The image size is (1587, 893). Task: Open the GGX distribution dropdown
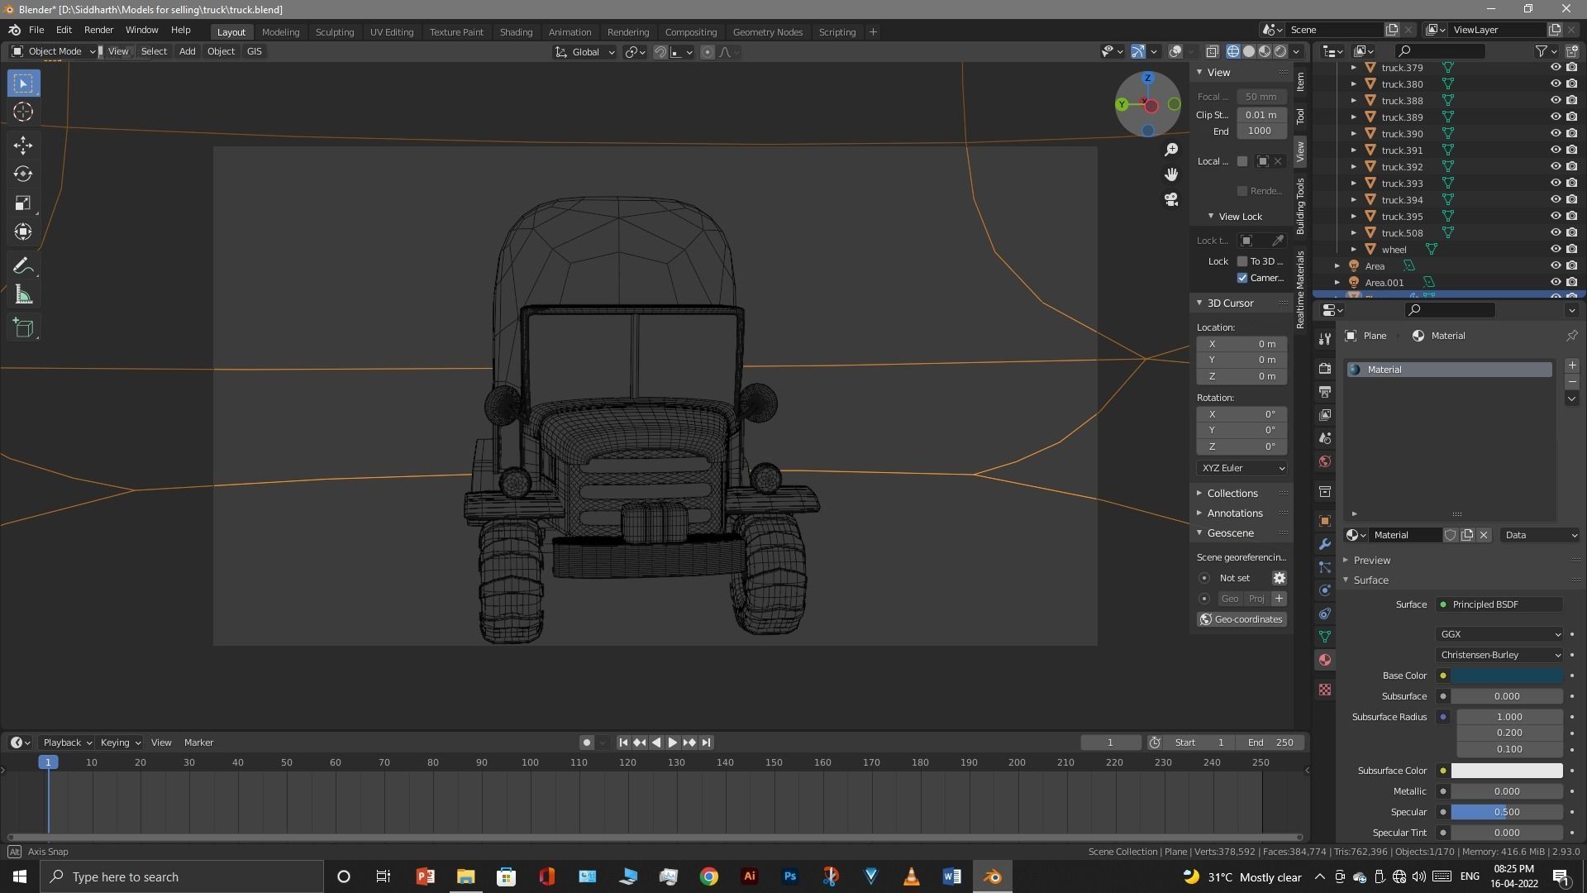coord(1499,634)
